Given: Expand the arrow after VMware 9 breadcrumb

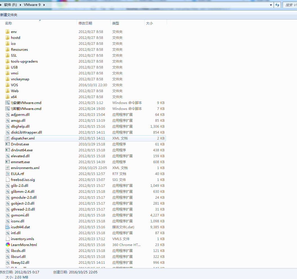Looking at the screenshot, I should 44,5.
